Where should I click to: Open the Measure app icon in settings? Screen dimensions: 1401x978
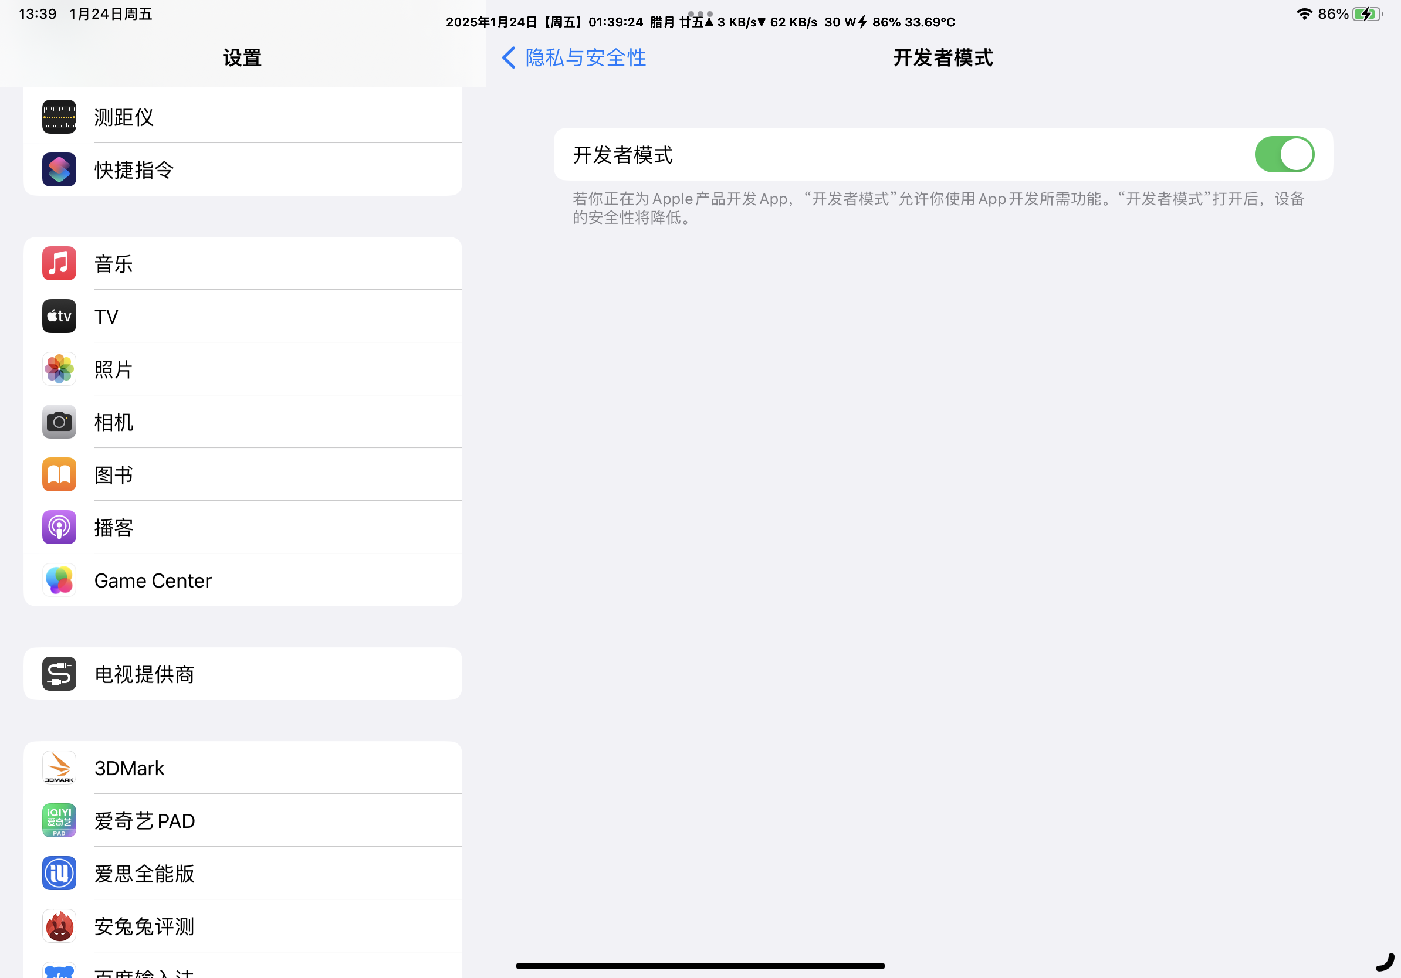[59, 117]
